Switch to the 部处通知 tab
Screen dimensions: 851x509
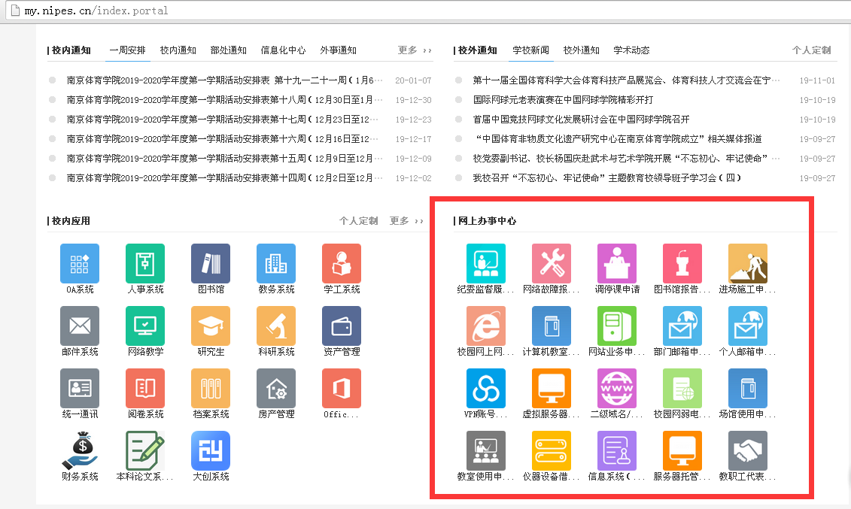(228, 50)
